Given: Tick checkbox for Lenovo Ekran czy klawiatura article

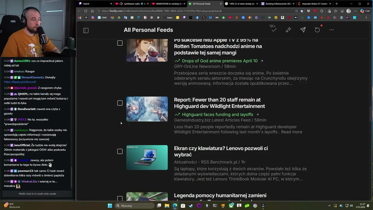Looking at the screenshot, I should (120, 151).
